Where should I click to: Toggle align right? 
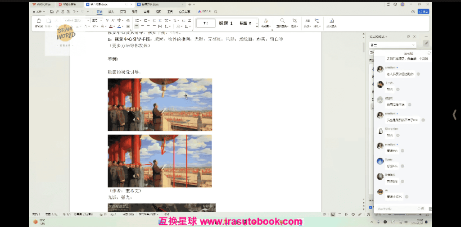pos(148,26)
